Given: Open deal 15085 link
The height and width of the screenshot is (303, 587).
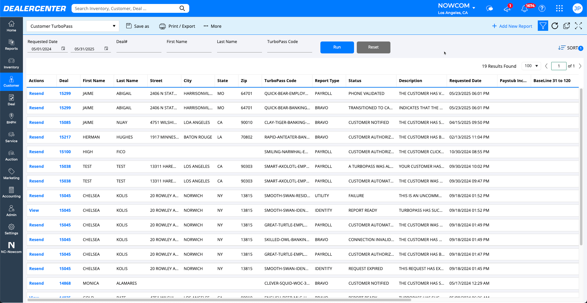Looking at the screenshot, I should pos(65,122).
